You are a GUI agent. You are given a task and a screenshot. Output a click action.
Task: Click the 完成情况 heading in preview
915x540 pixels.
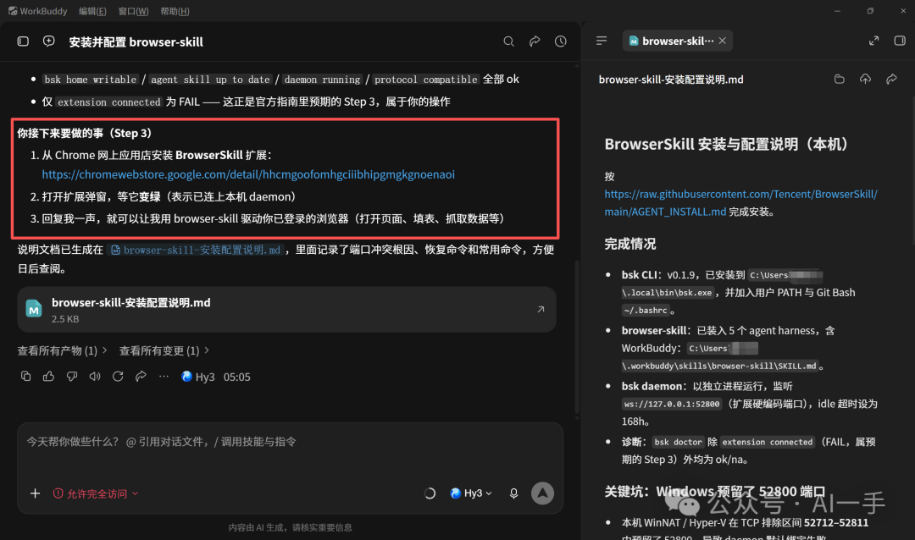(630, 244)
